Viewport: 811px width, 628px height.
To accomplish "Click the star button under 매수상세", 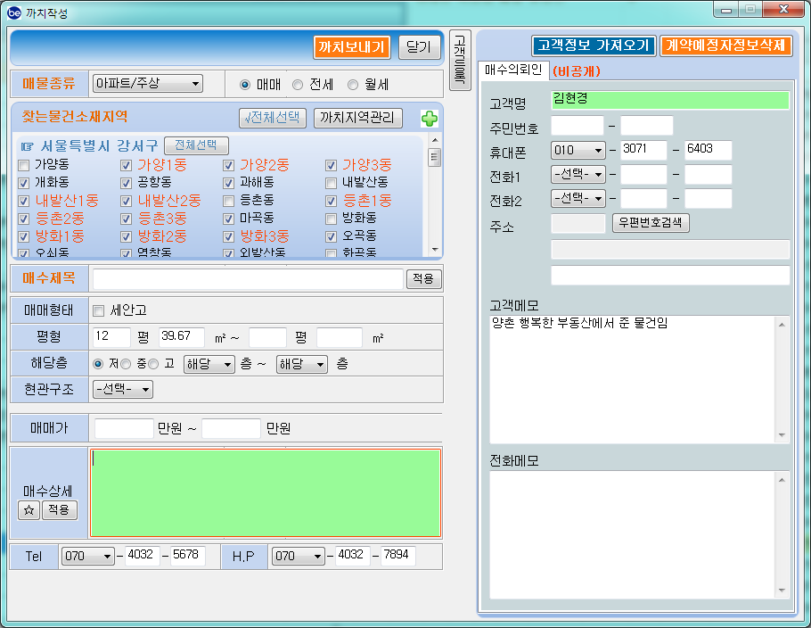I will pos(28,510).
